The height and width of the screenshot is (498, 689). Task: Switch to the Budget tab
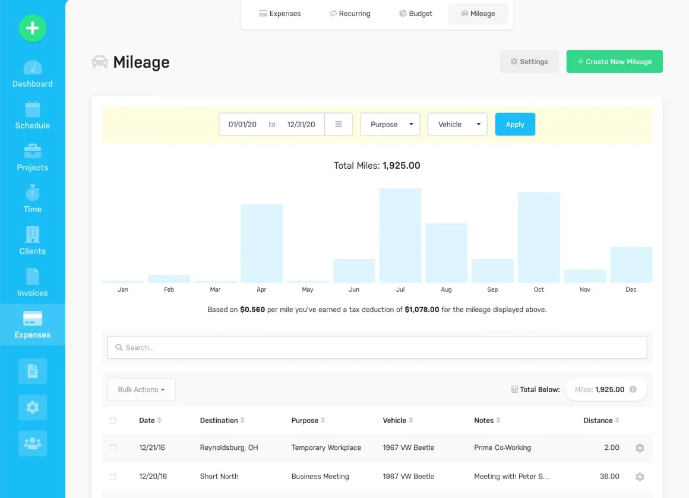click(415, 13)
